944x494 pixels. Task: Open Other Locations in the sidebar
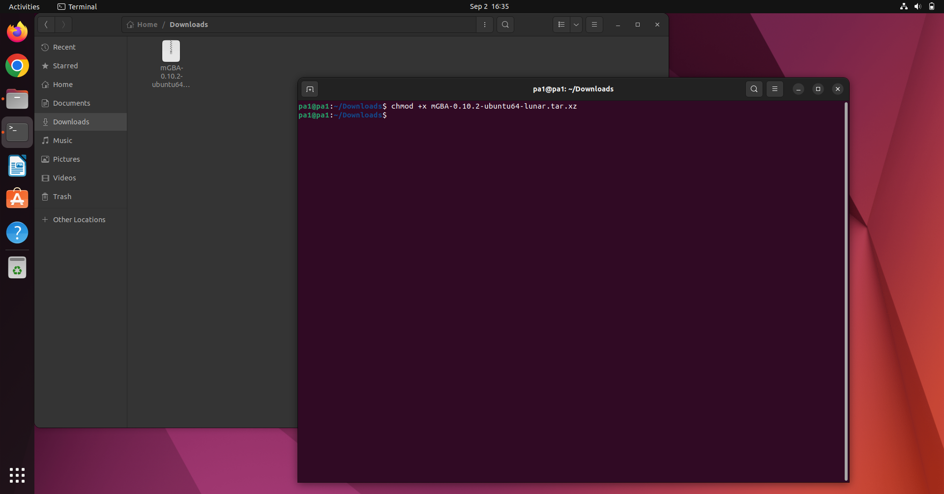tap(79, 219)
